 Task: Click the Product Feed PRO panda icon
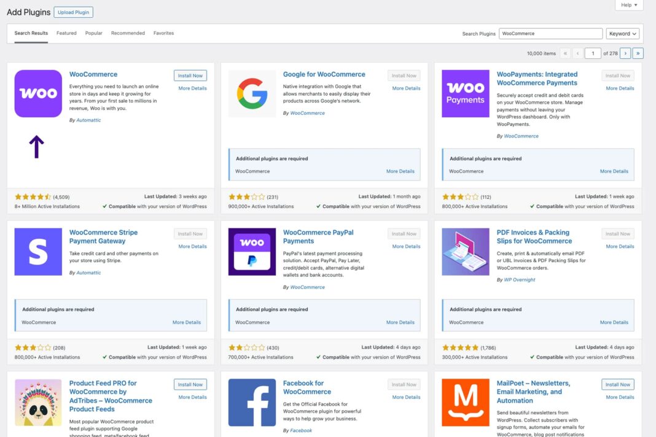[x=38, y=402]
